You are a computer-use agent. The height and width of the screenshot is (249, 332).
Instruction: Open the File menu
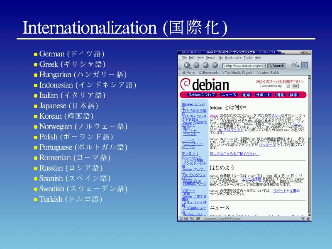pos(184,58)
